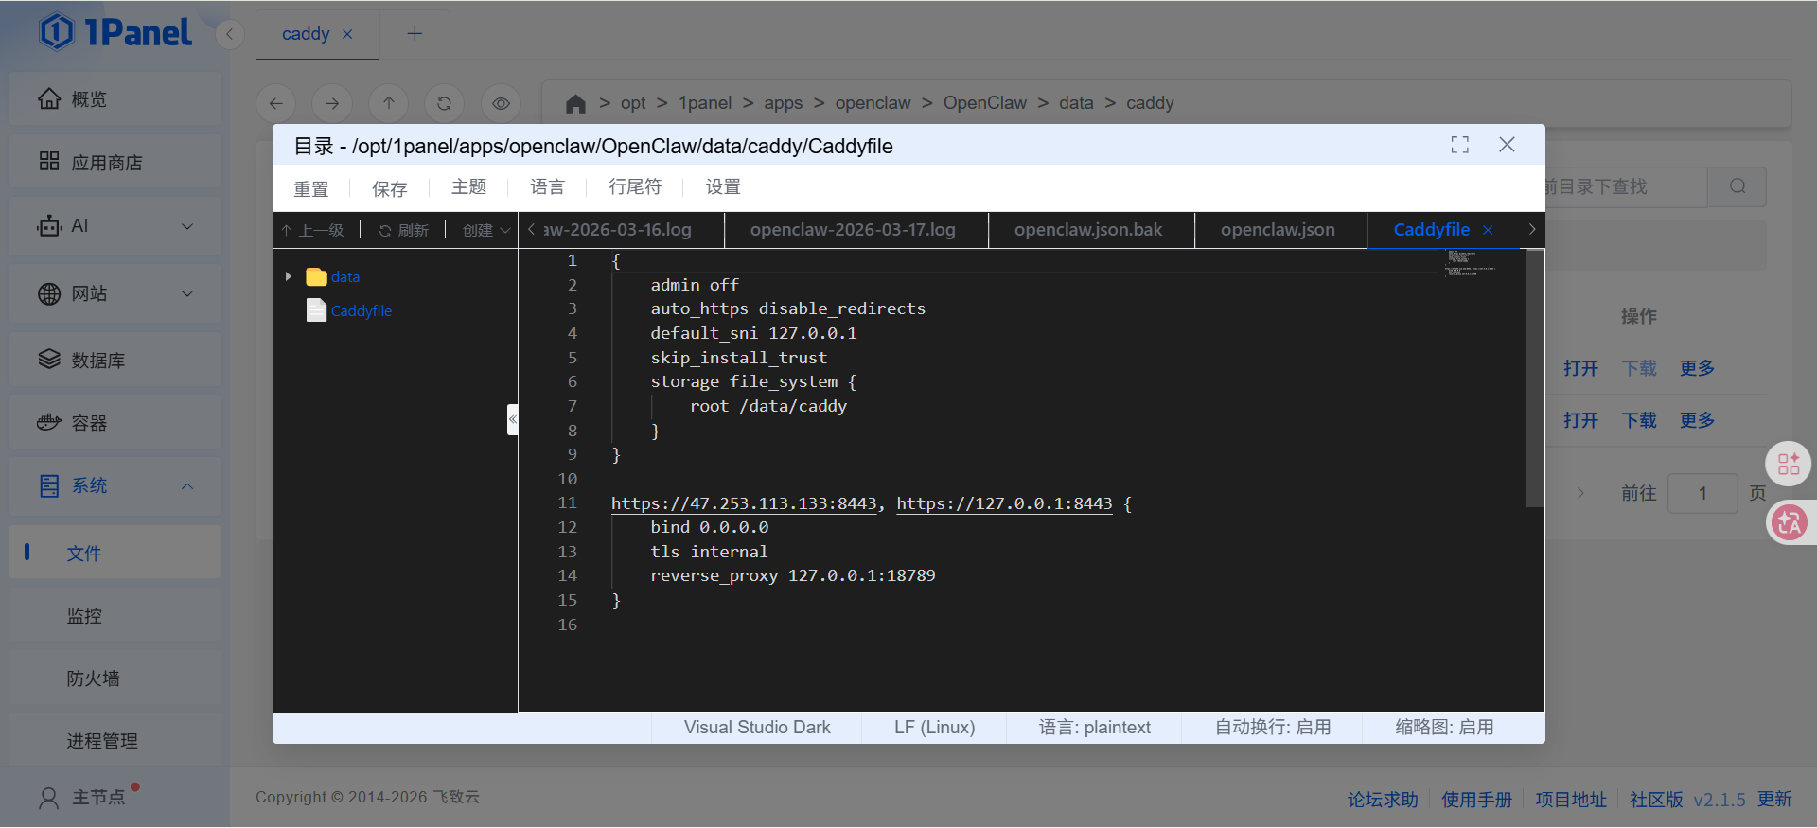Image resolution: width=1817 pixels, height=828 pixels.
Task: Close the Caddyfile editor tab
Action: [x=1488, y=230]
